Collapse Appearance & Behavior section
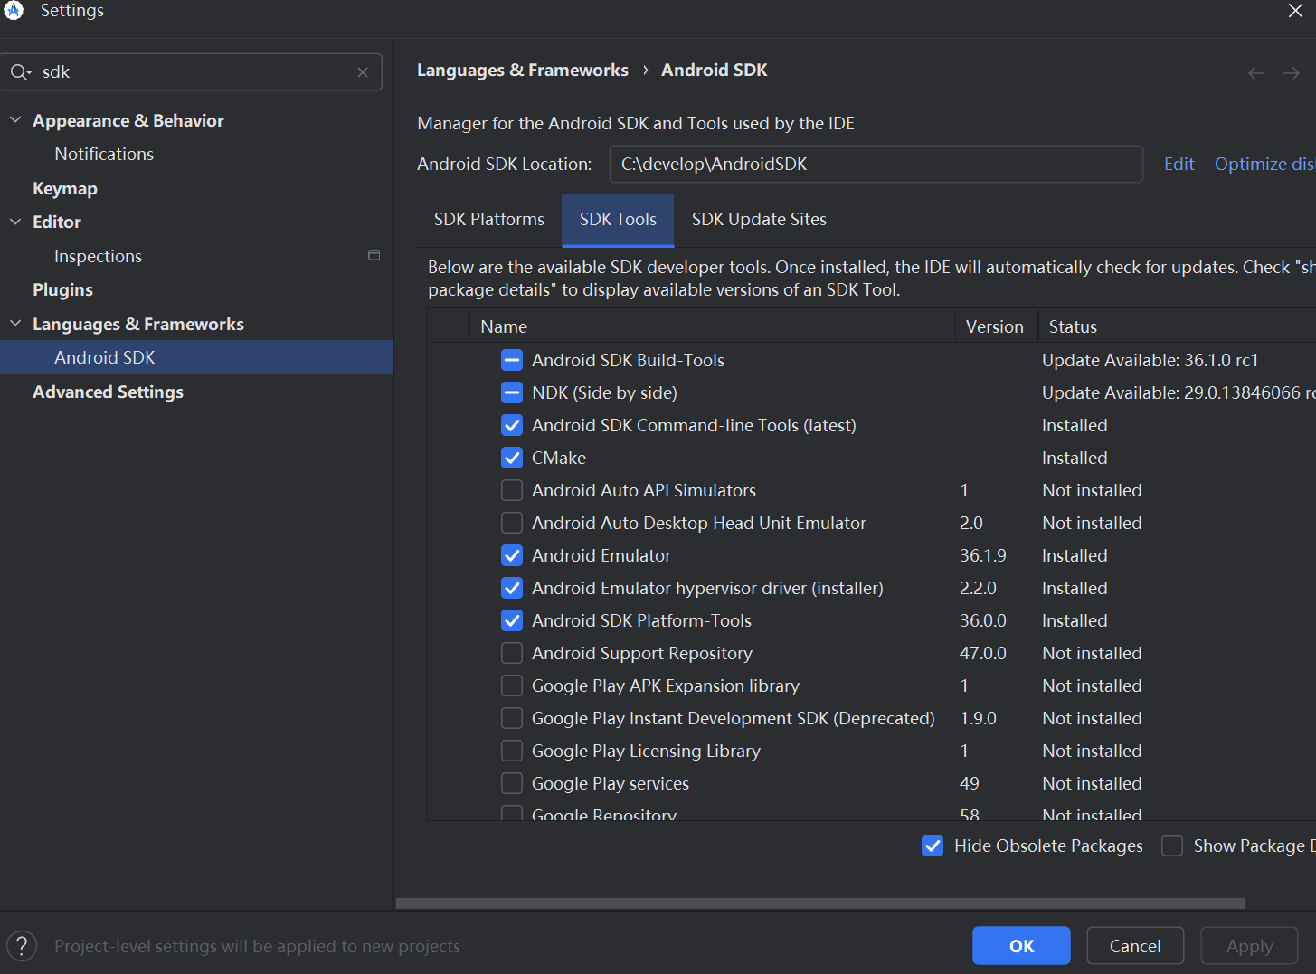This screenshot has height=974, width=1316. tap(15, 120)
